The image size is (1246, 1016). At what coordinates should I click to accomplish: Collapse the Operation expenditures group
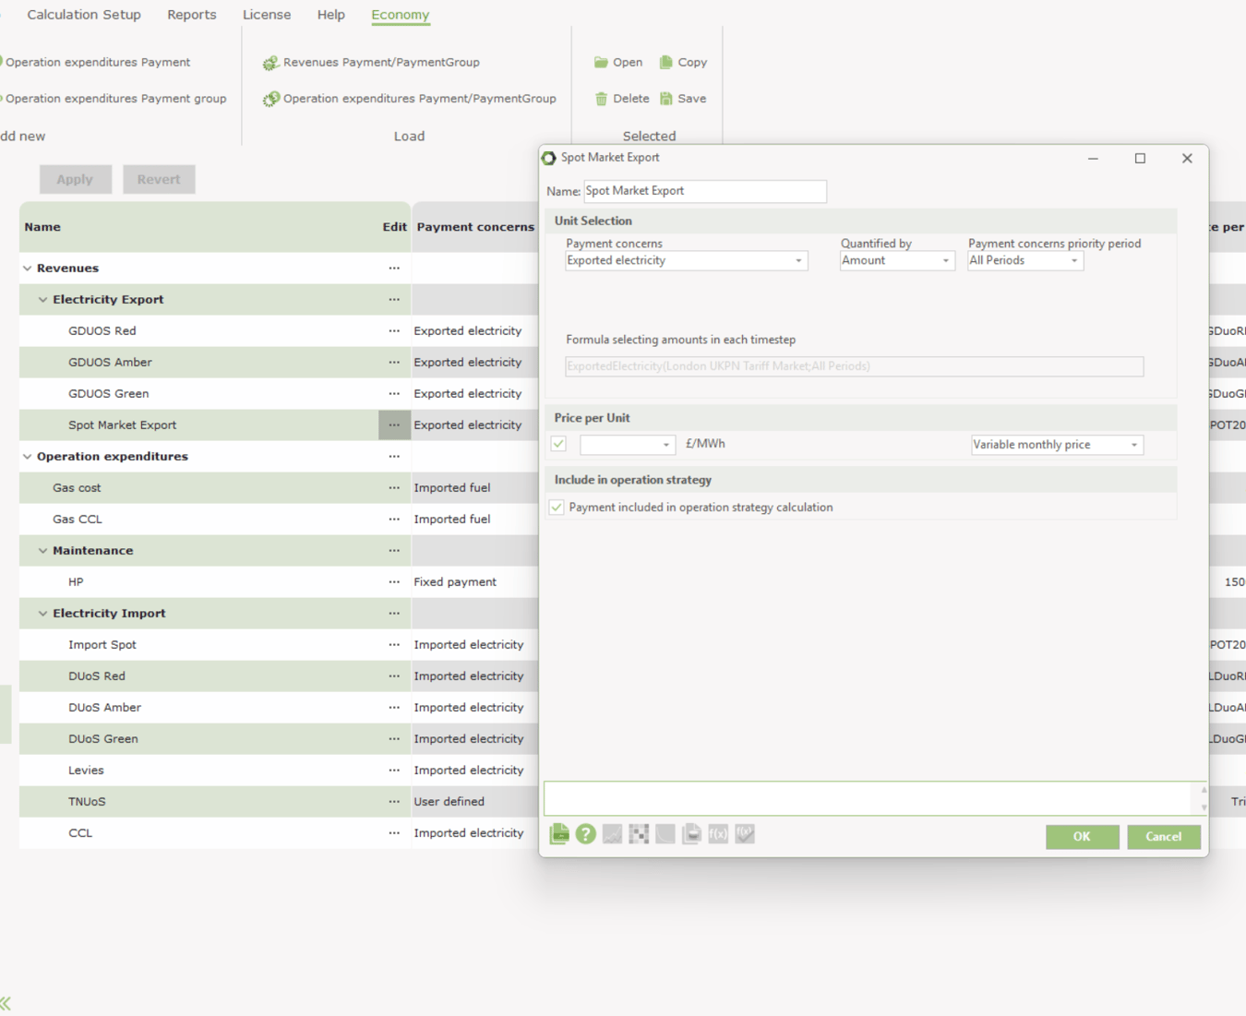tap(28, 457)
